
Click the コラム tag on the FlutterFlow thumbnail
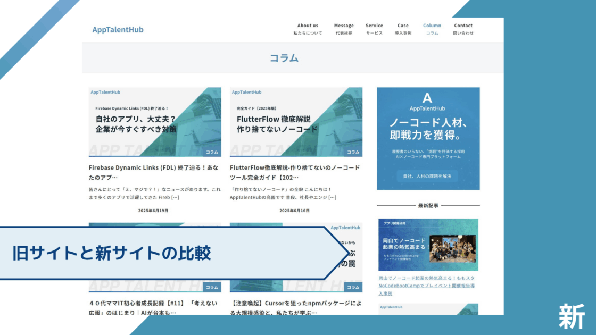point(353,152)
